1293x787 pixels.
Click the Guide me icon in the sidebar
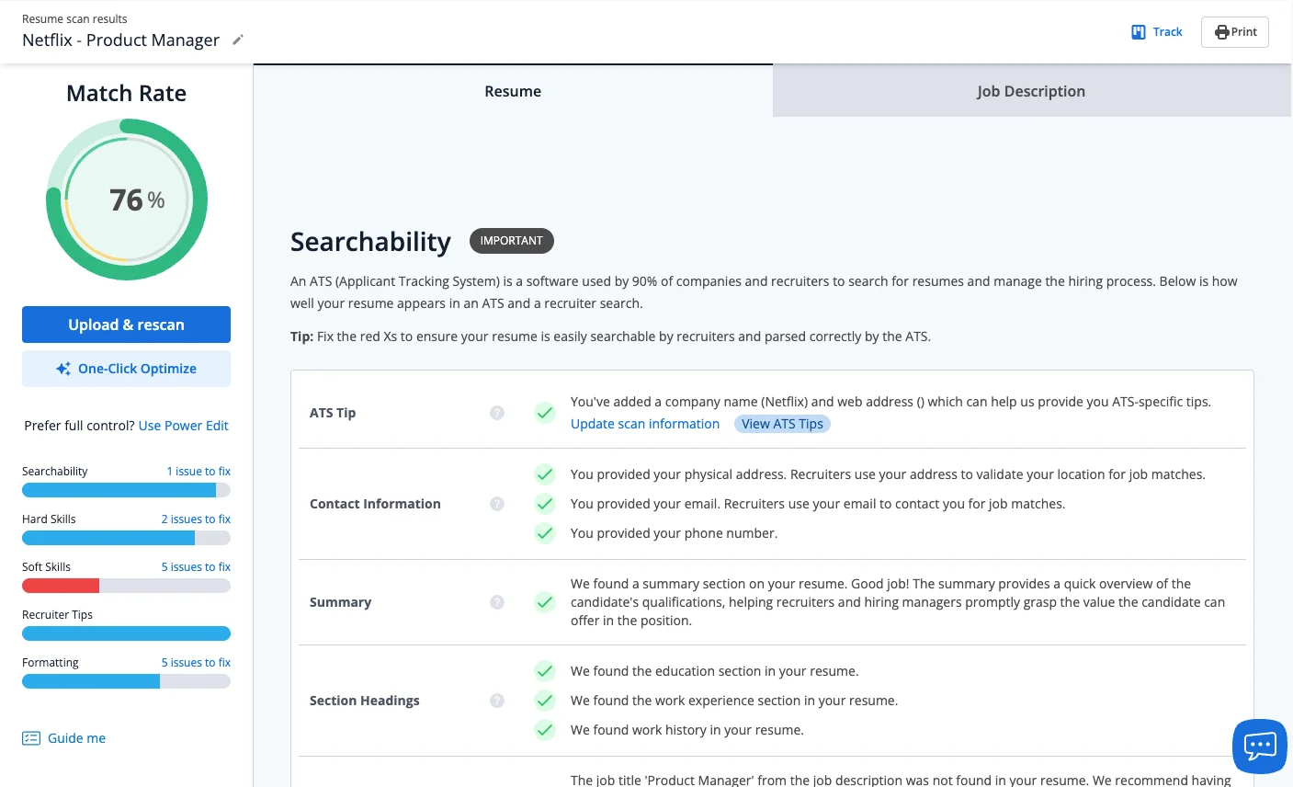(x=32, y=737)
